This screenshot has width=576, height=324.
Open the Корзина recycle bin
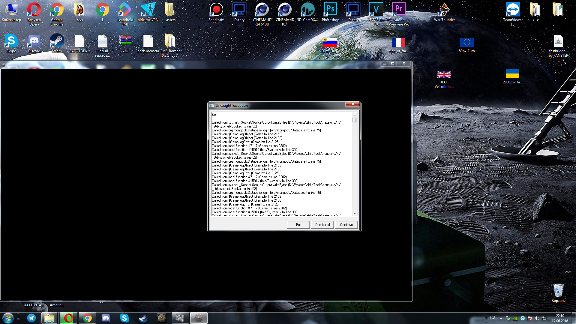point(558,293)
